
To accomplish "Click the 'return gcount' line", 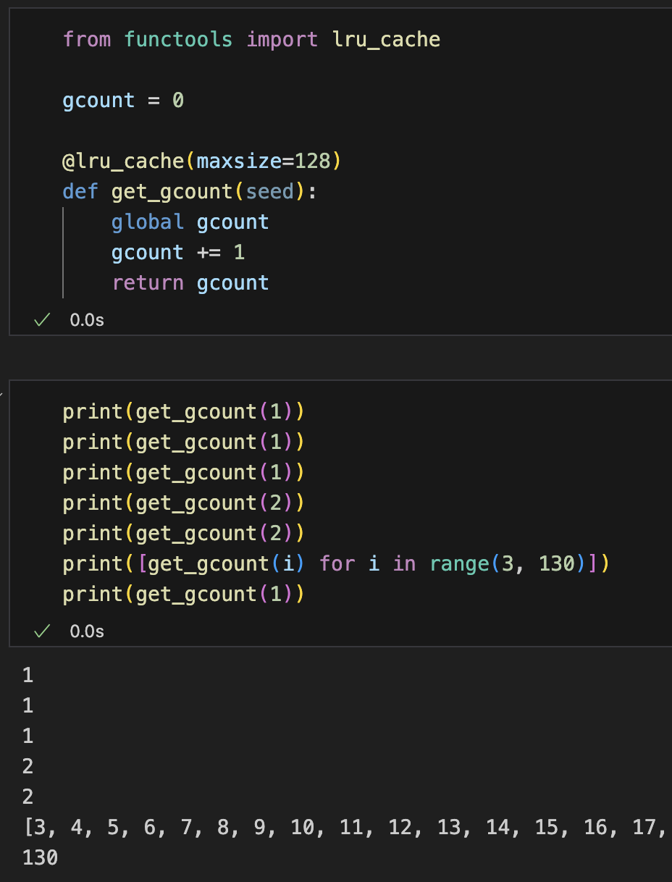I will [x=190, y=282].
